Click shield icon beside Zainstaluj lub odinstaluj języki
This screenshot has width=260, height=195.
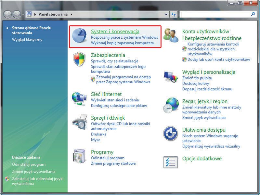pyautogui.click(x=7, y=179)
